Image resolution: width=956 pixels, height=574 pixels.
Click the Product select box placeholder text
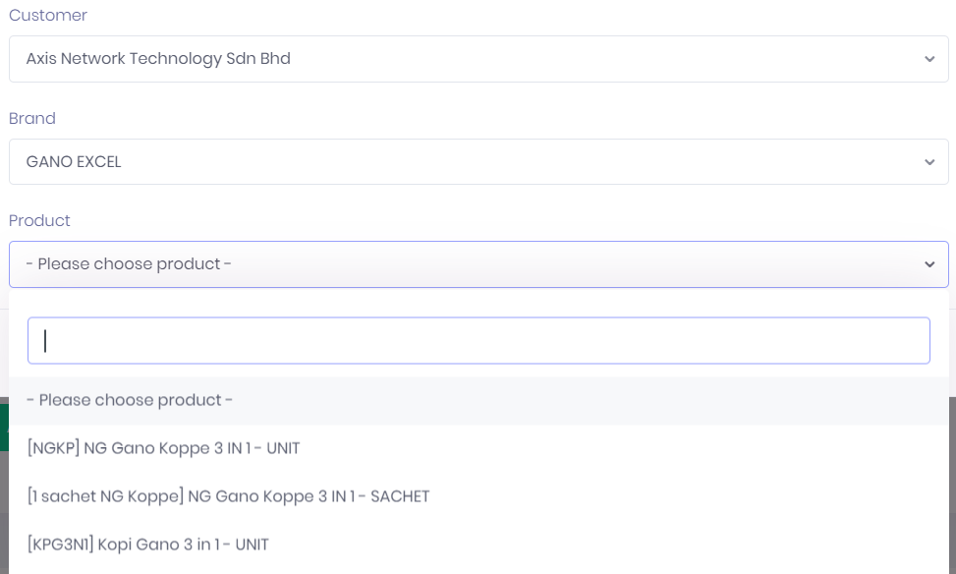coord(129,264)
